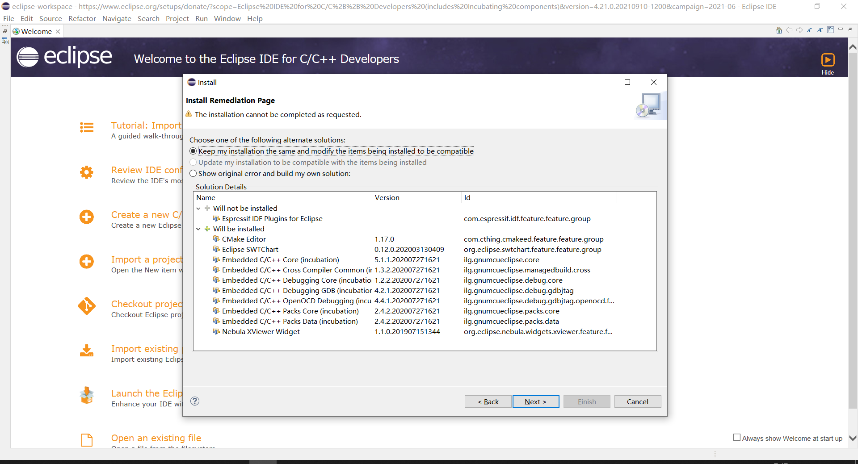Viewport: 858px width, 464px height.
Task: Open the Edit menu
Action: (x=27, y=18)
